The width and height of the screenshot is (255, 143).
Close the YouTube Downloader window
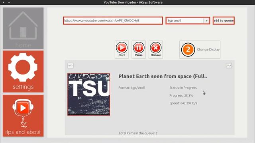(4, 2)
